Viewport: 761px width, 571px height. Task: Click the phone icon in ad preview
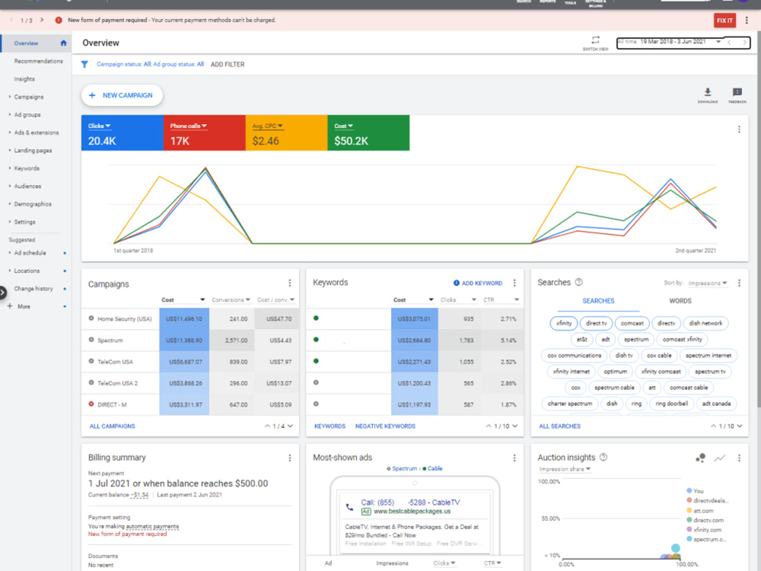point(349,507)
